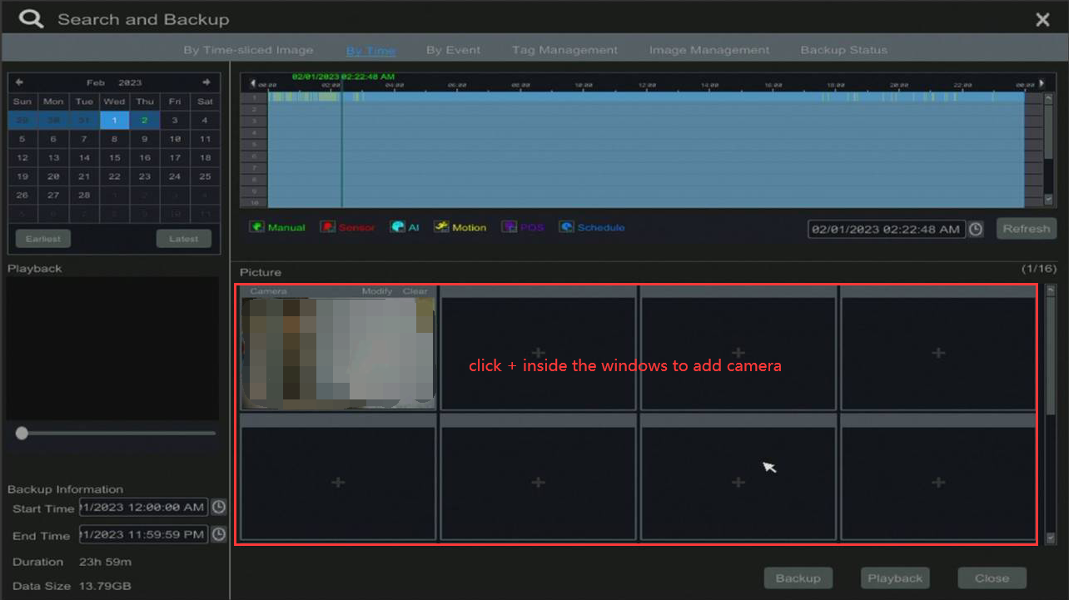
Task: Open clock picker for End Time
Action: [218, 534]
